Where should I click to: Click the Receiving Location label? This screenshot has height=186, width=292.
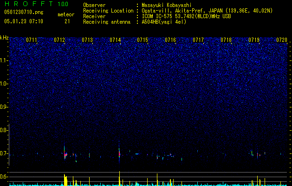tap(108, 11)
